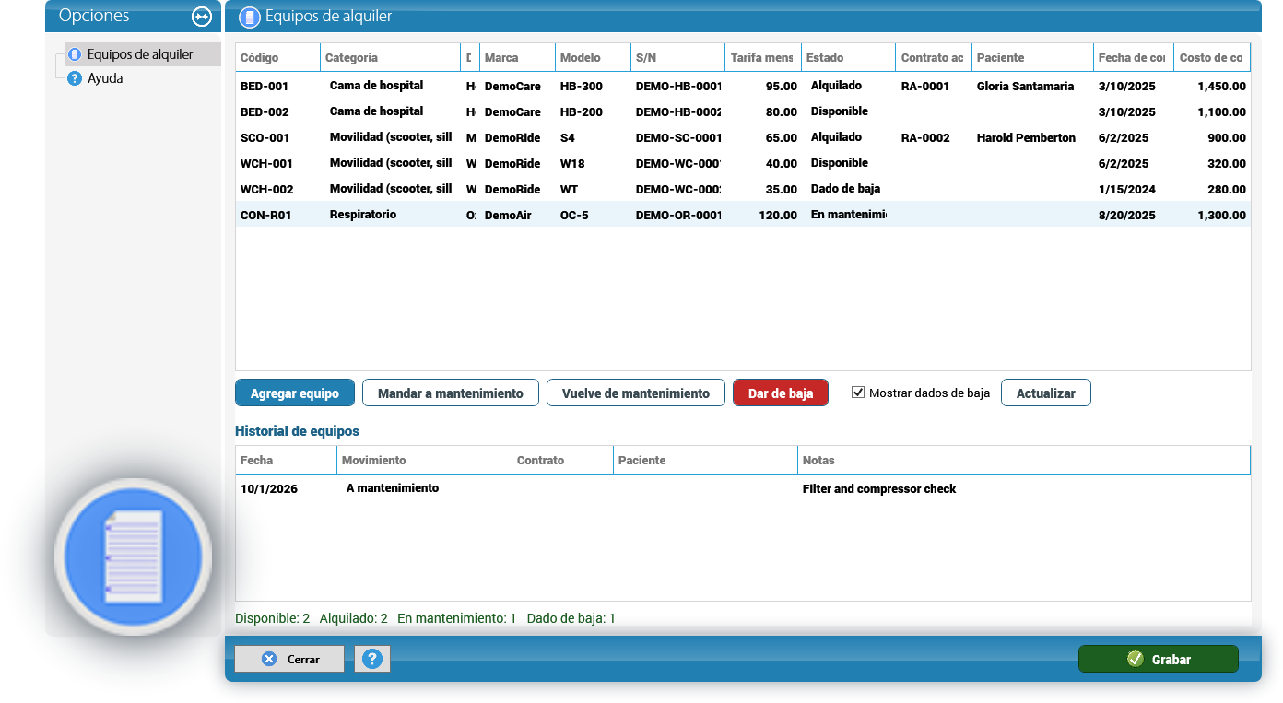Viewport: 1283px width, 703px height.
Task: Click the Ayuda question mark icon
Action: 76,78
